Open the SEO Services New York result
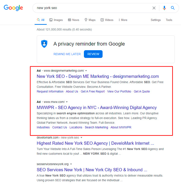The width and height of the screenshot is (181, 186). click(x=92, y=170)
